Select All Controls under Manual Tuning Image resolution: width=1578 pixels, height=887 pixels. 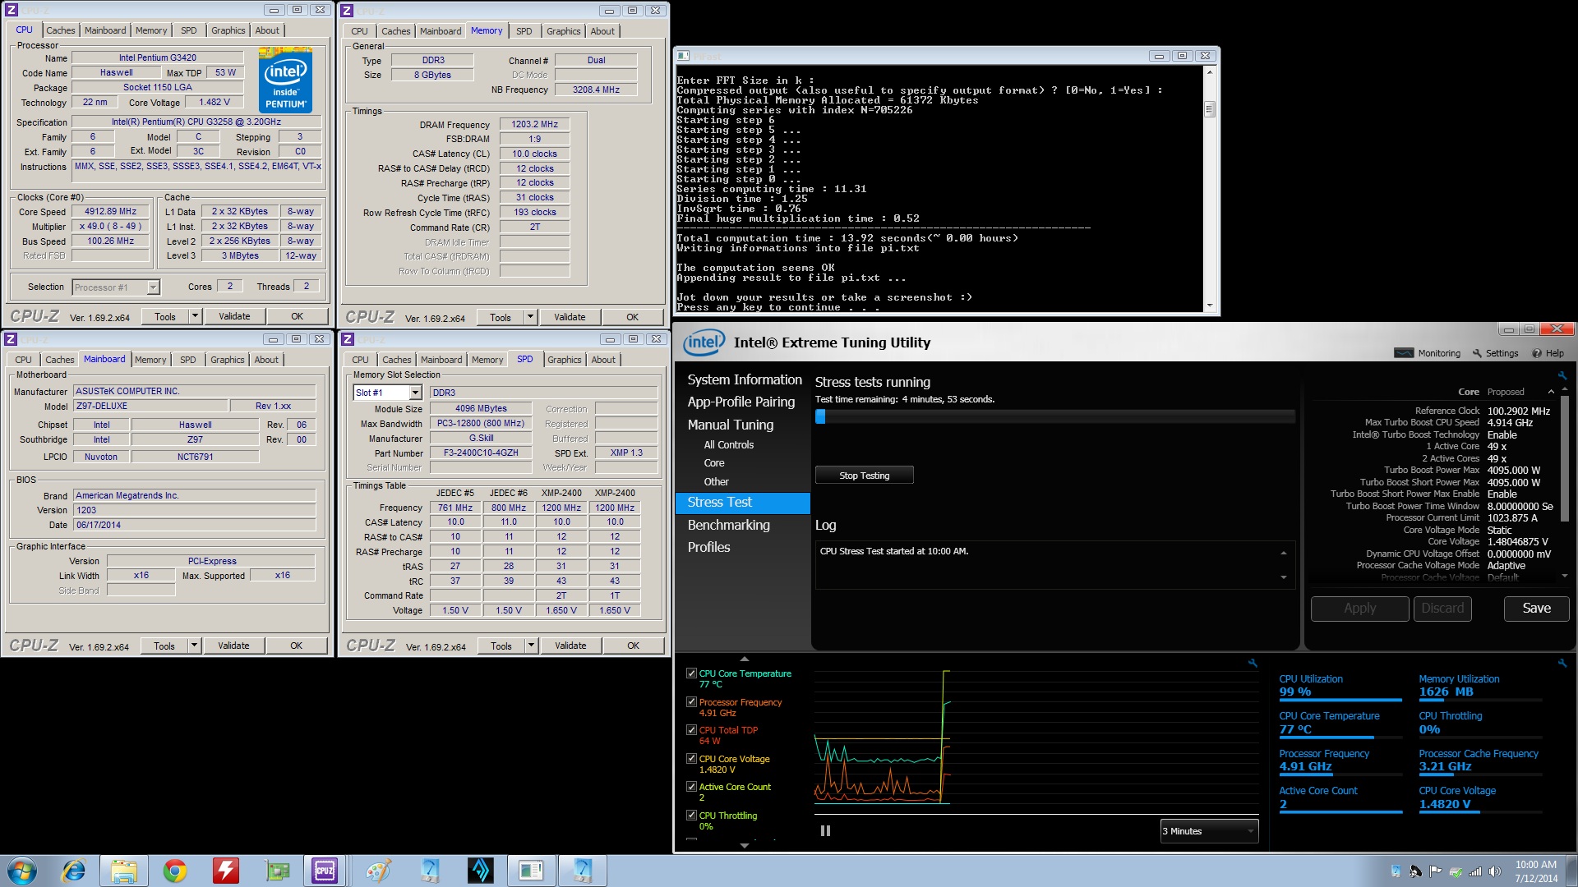coord(728,444)
